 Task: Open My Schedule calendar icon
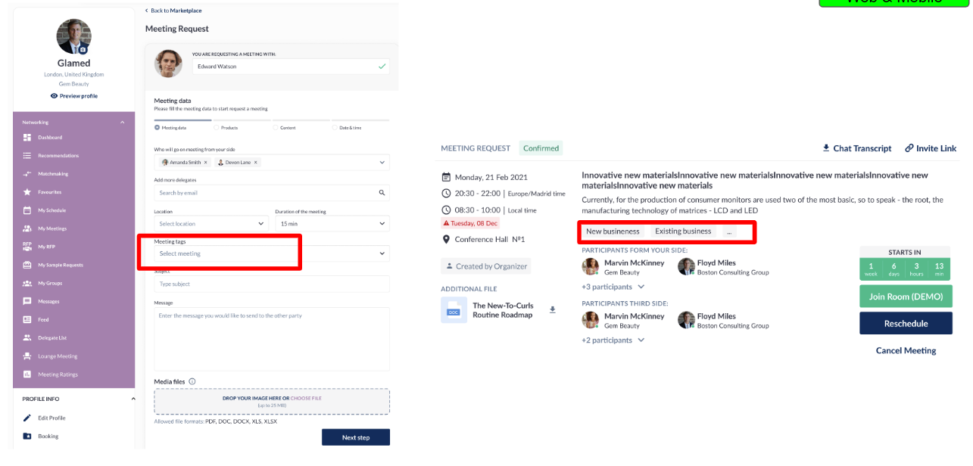coord(27,210)
